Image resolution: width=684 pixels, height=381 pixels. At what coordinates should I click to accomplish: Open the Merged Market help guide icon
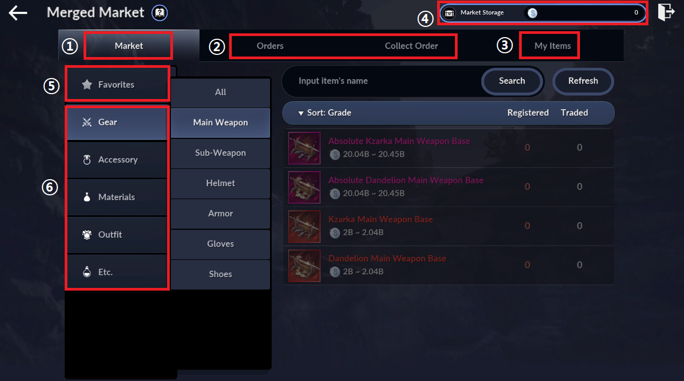[160, 13]
